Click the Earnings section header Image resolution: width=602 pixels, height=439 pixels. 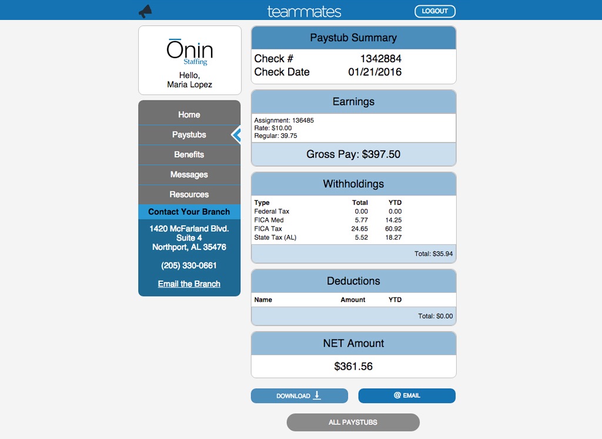click(x=353, y=102)
